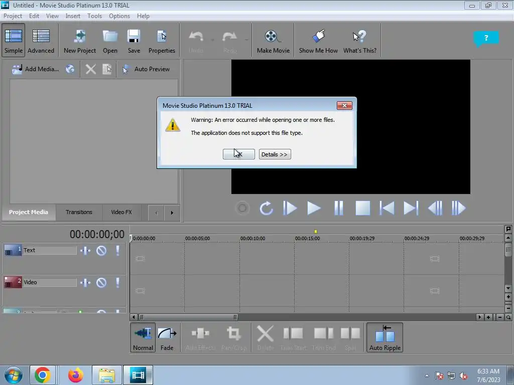Image resolution: width=514 pixels, height=385 pixels.
Task: Click the Record button in preview
Action: coord(242,208)
